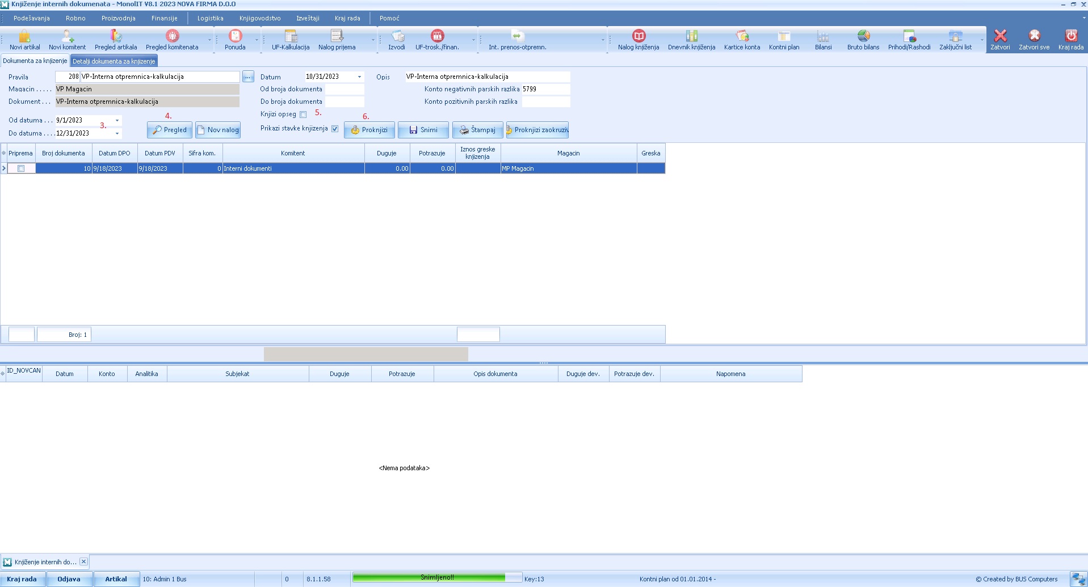Expand dropdown arrow after Ponuda
Viewport: 1088px width, 587px height.
(257, 40)
